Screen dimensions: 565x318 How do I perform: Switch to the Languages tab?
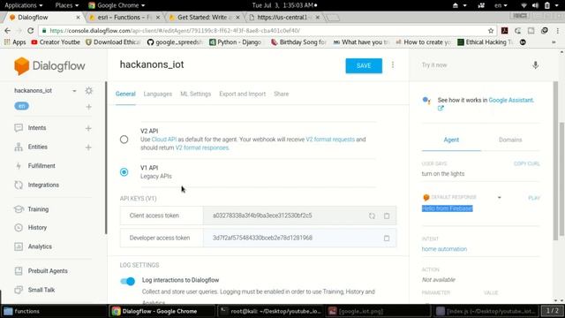157,94
